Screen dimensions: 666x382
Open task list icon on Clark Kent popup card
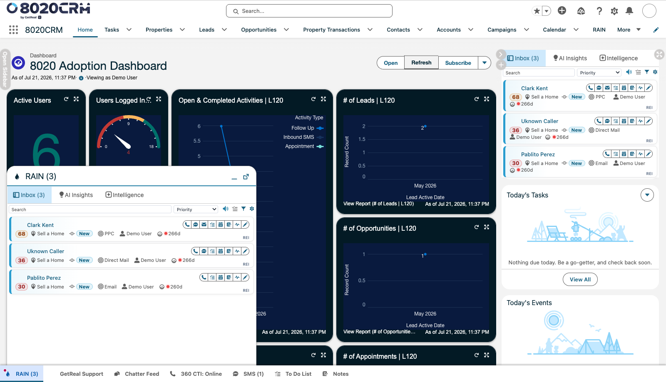point(212,224)
